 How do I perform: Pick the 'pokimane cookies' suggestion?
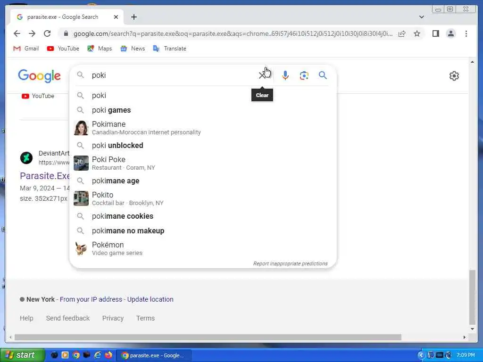(203, 216)
